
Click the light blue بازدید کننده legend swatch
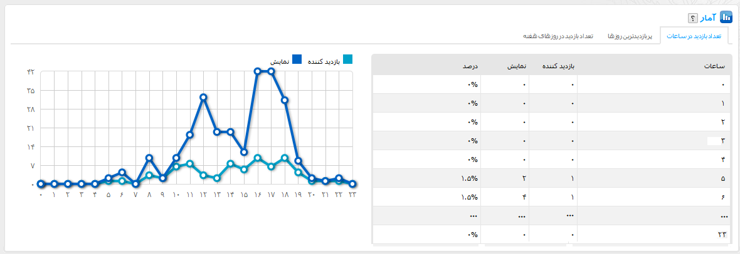click(x=347, y=60)
